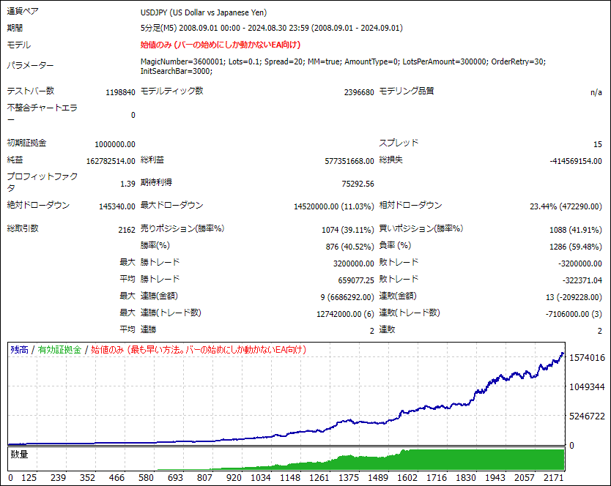Click the spread value 15

(x=598, y=144)
